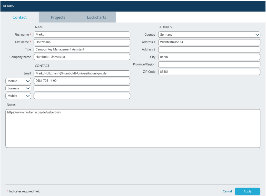
Task: Click the phone number field 0681 705 14 90
Action: point(82,81)
